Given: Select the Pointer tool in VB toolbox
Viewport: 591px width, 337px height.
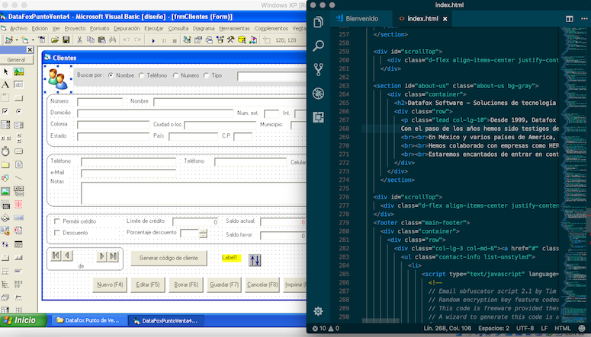Looking at the screenshot, I should [5, 72].
